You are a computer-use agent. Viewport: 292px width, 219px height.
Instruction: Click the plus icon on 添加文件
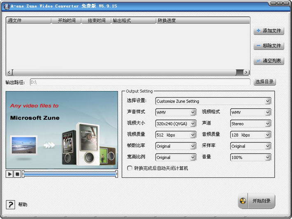[258, 30]
